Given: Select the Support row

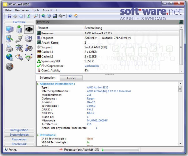Looking at the screenshot, I should (x=107, y=47).
